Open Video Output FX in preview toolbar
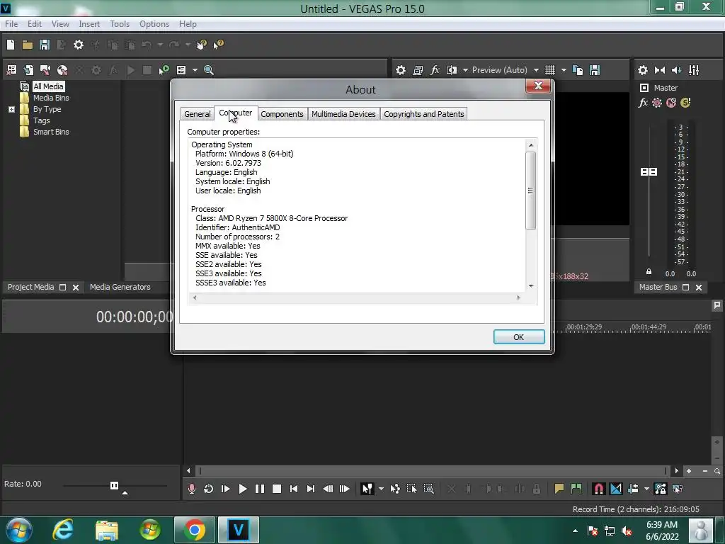 point(435,70)
